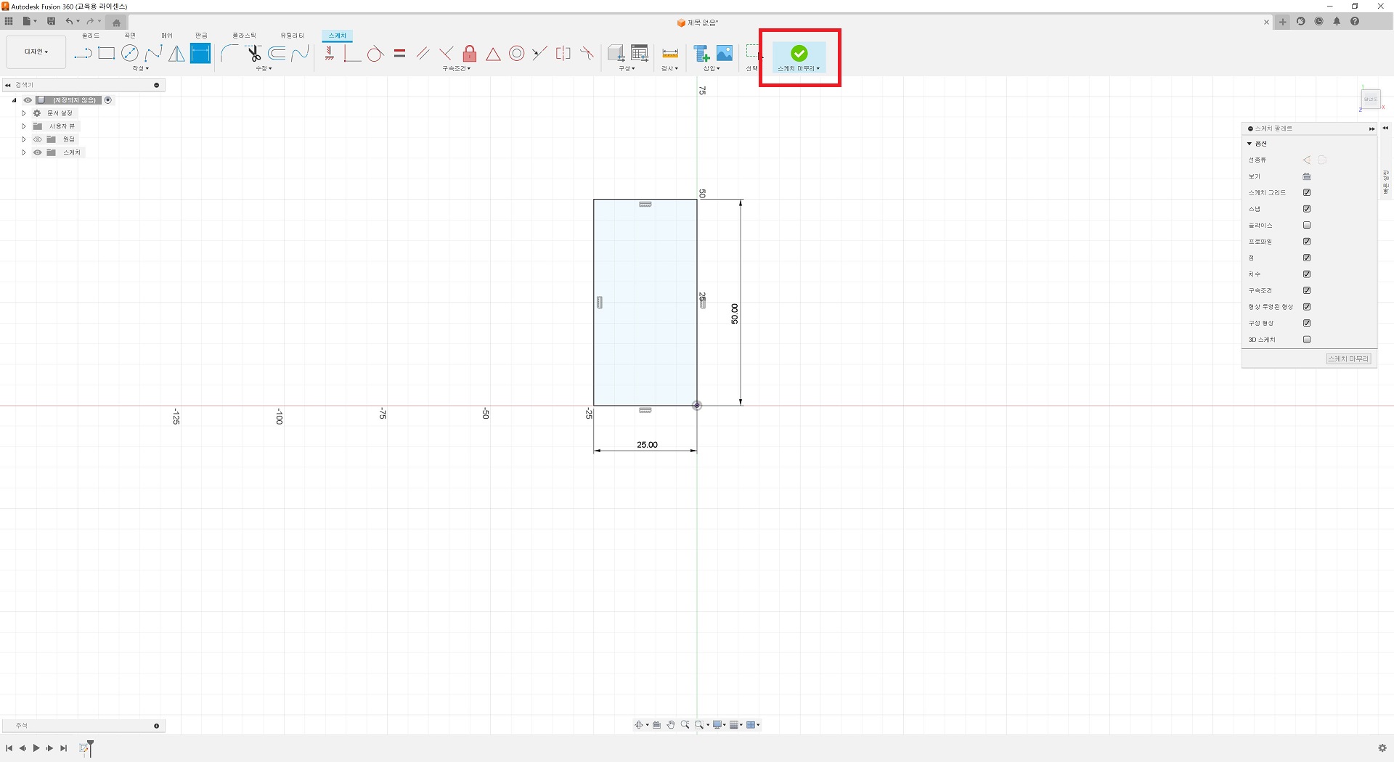Click 스케치 마무리 button in palette
The image size is (1394, 762).
click(1348, 359)
